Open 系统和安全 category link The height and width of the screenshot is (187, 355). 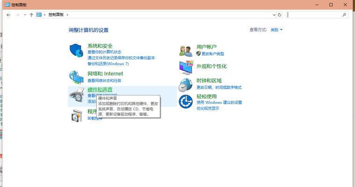click(x=100, y=46)
